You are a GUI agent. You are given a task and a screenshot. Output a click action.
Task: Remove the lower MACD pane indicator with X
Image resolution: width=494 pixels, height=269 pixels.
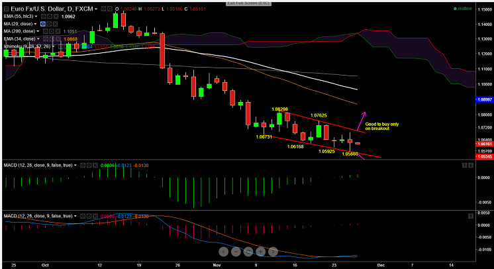coord(95,216)
